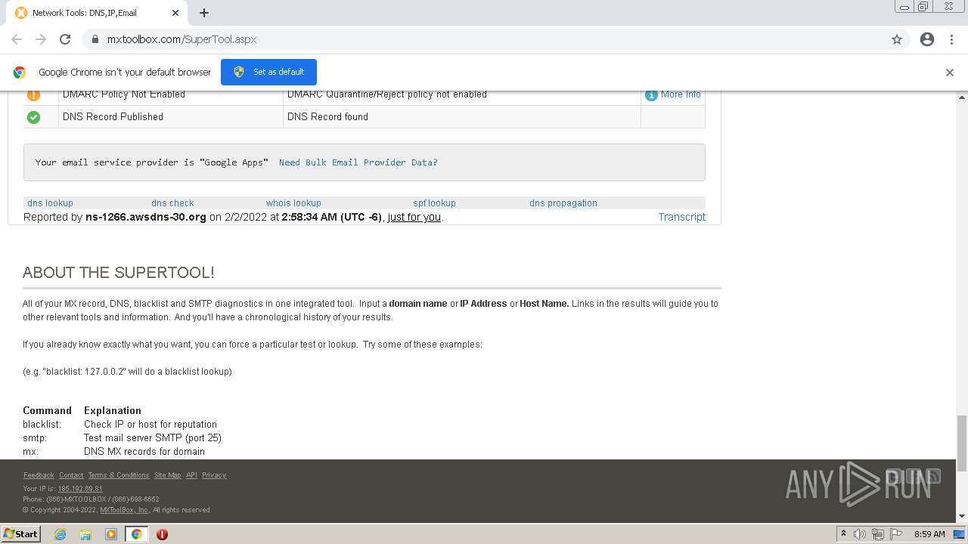Click the browser back arrow
The width and height of the screenshot is (968, 544).
(17, 39)
